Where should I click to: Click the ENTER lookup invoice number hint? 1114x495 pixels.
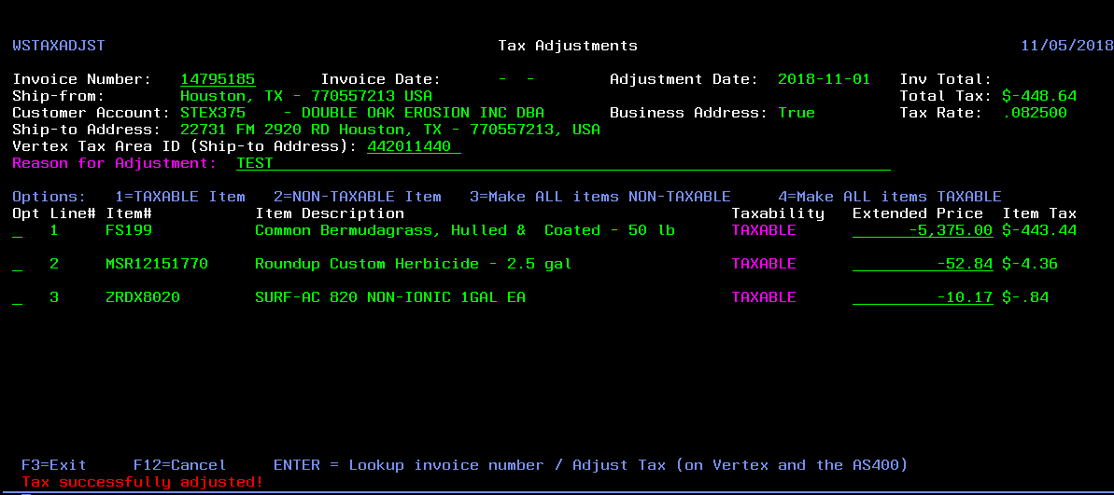590,464
